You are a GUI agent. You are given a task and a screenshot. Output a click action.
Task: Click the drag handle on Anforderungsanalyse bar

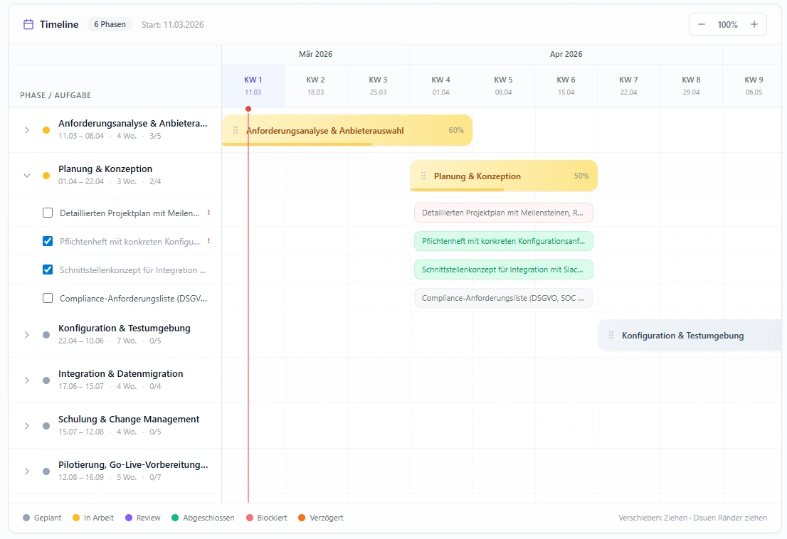click(236, 130)
